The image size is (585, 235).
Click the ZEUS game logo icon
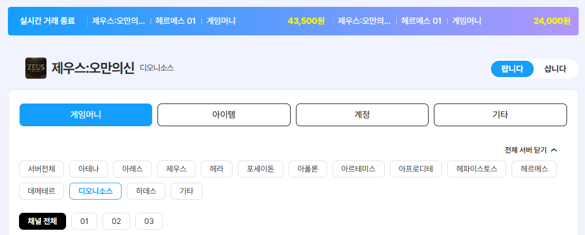pyautogui.click(x=36, y=68)
